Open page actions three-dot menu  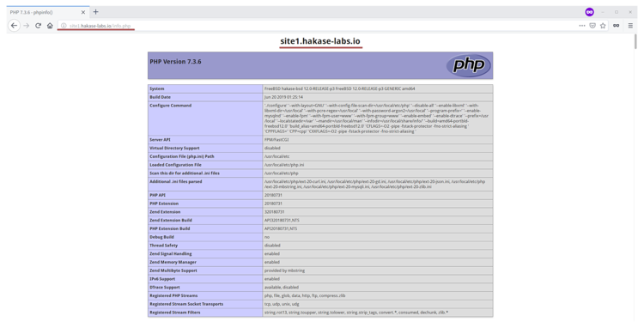tap(582, 26)
